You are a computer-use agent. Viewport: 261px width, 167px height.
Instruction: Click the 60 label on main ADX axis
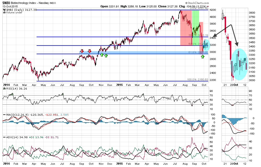[211, 138]
